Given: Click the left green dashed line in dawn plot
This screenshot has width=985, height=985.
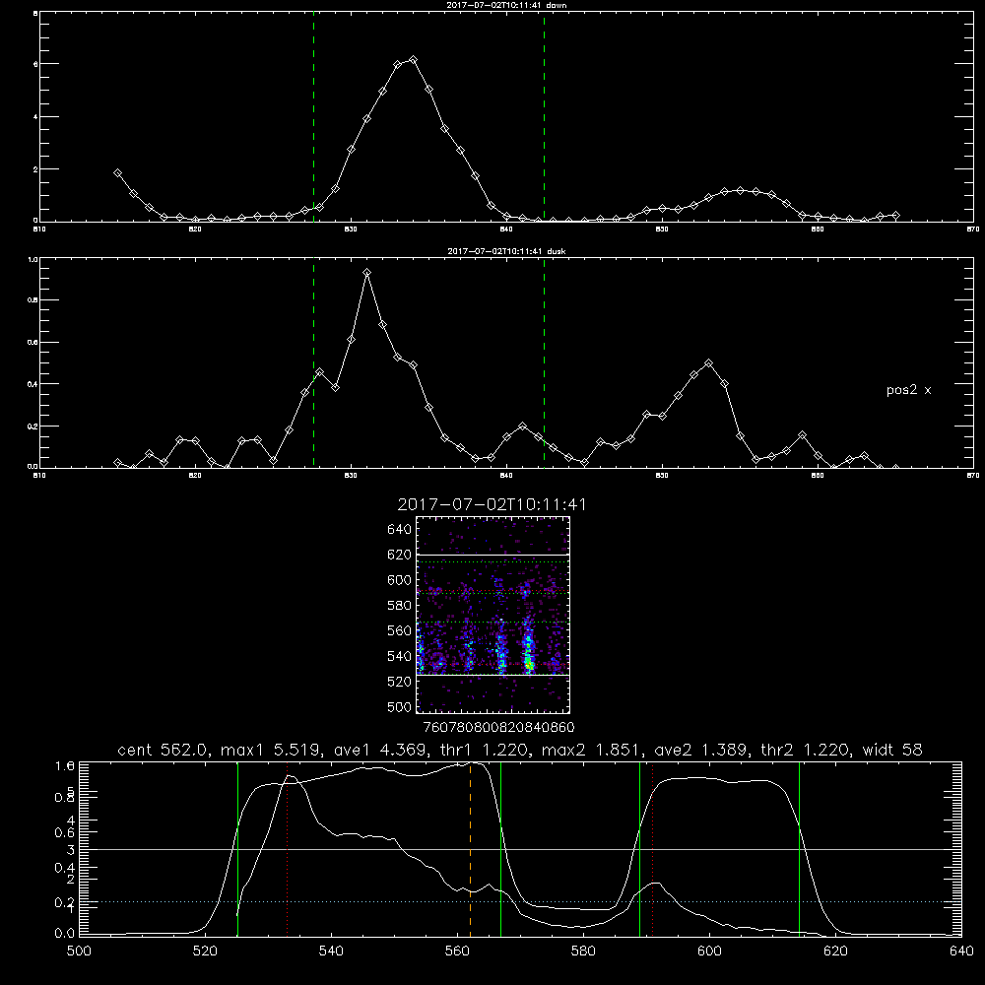Looking at the screenshot, I should pos(313,116).
